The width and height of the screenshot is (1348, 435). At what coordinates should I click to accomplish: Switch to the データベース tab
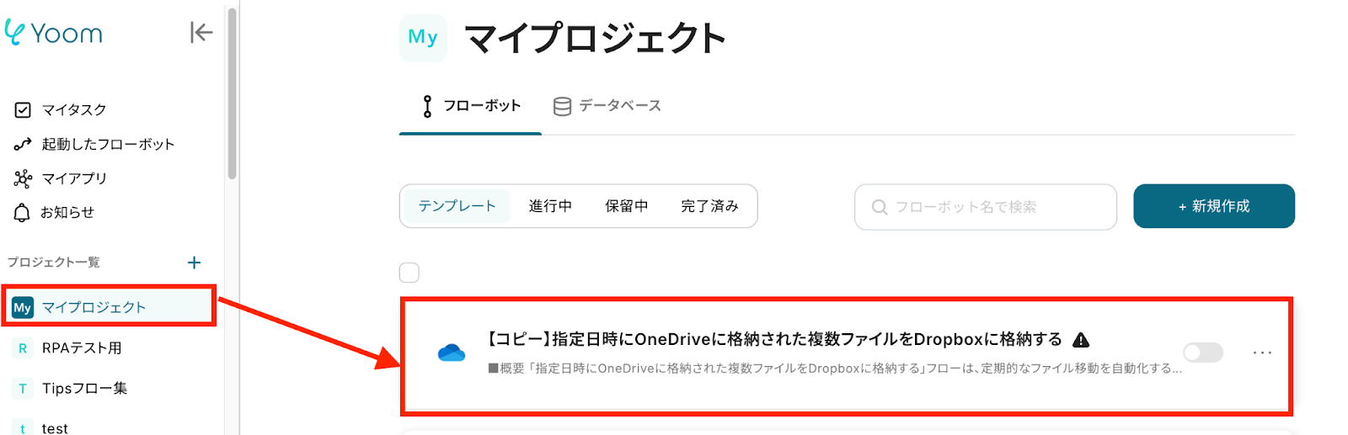(x=607, y=106)
